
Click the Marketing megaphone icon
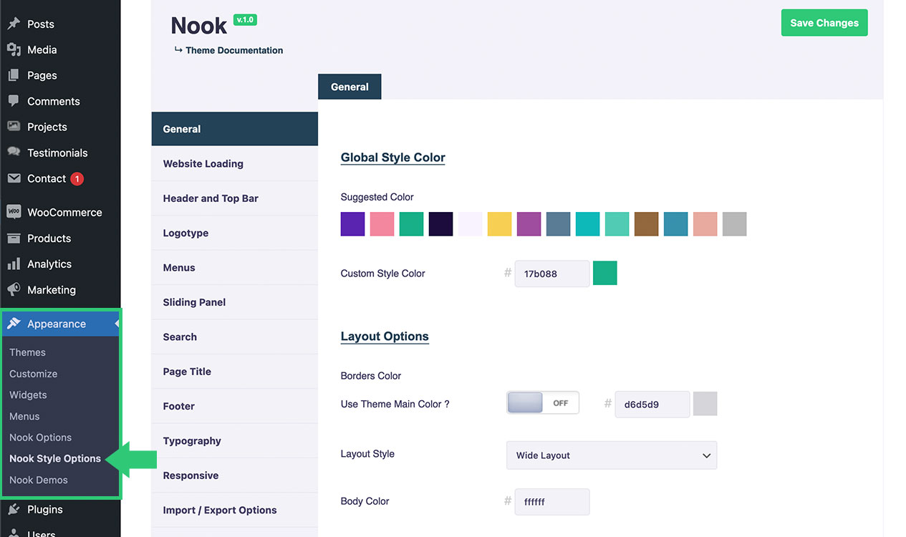point(14,290)
